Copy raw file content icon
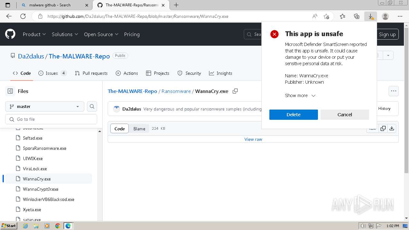409x230 pixels. [383, 128]
